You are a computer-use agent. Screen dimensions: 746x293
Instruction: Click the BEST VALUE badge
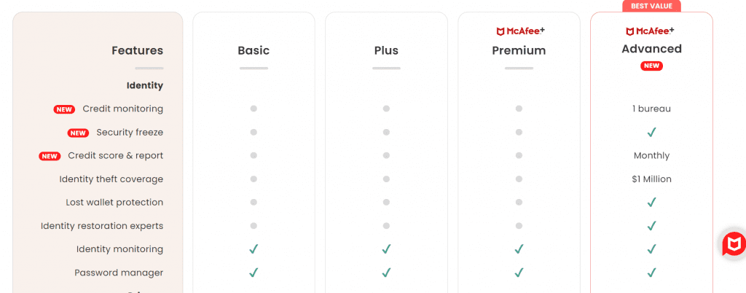(x=651, y=6)
